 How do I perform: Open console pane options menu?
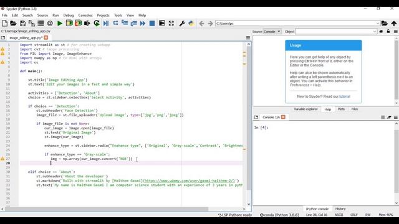click(x=396, y=117)
